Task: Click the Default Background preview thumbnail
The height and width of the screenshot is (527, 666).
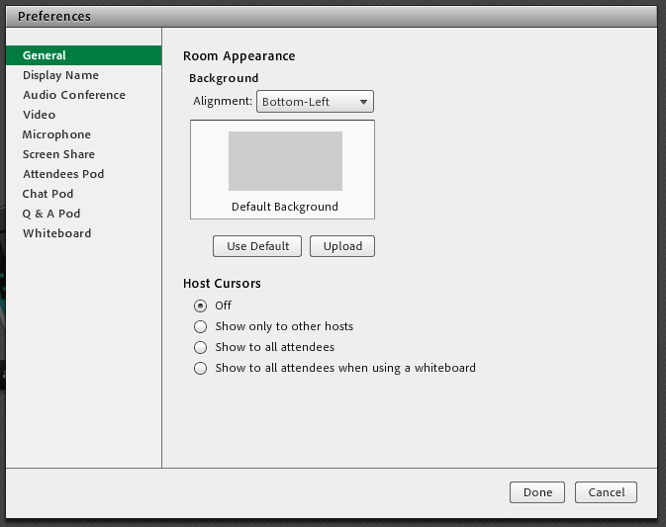Action: (x=285, y=161)
